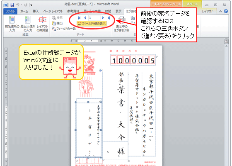Click the horizontal ruler
Screen dimensions: 232x166
click(x=104, y=41)
